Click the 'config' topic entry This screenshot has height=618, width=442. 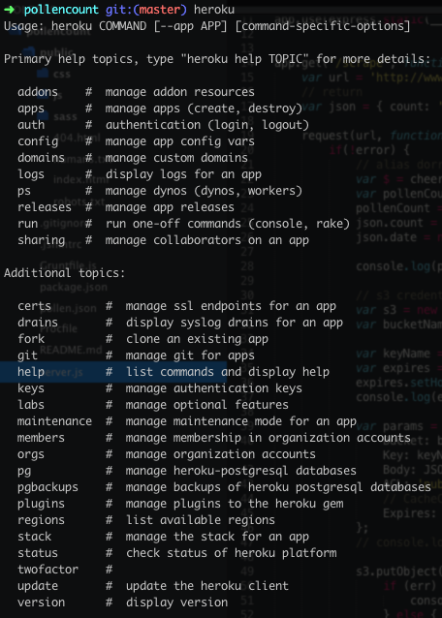38,141
